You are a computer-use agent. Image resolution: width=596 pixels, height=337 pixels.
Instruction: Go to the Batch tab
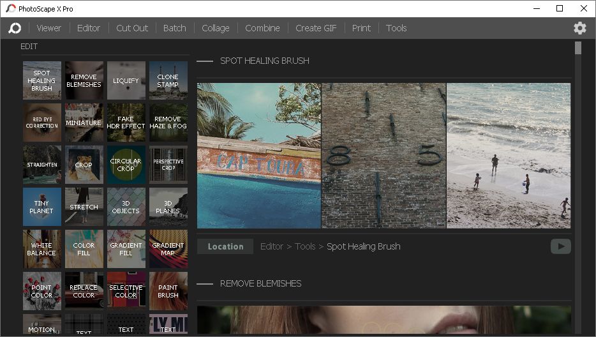coord(174,28)
